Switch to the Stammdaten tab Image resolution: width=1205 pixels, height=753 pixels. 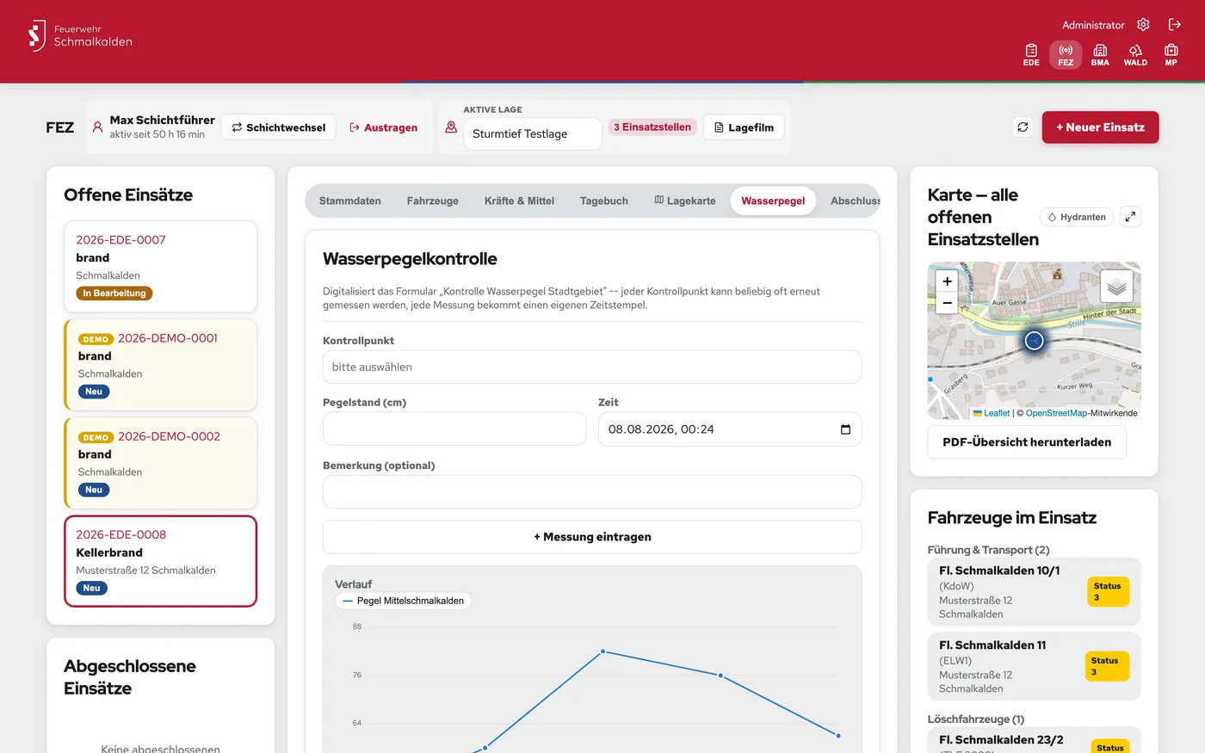pos(350,201)
